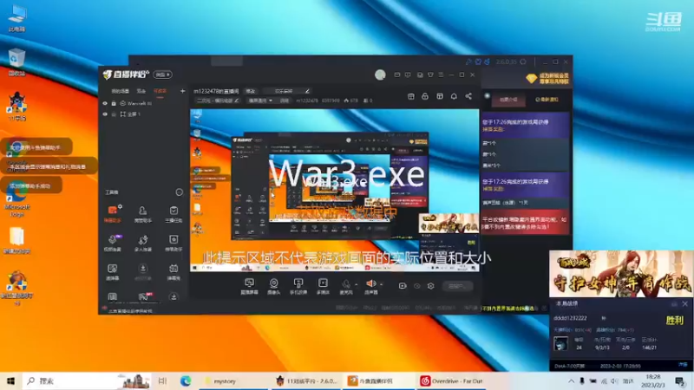Open the microphone tool with purple badge
Viewport: 694px width, 390px height.
click(x=113, y=243)
